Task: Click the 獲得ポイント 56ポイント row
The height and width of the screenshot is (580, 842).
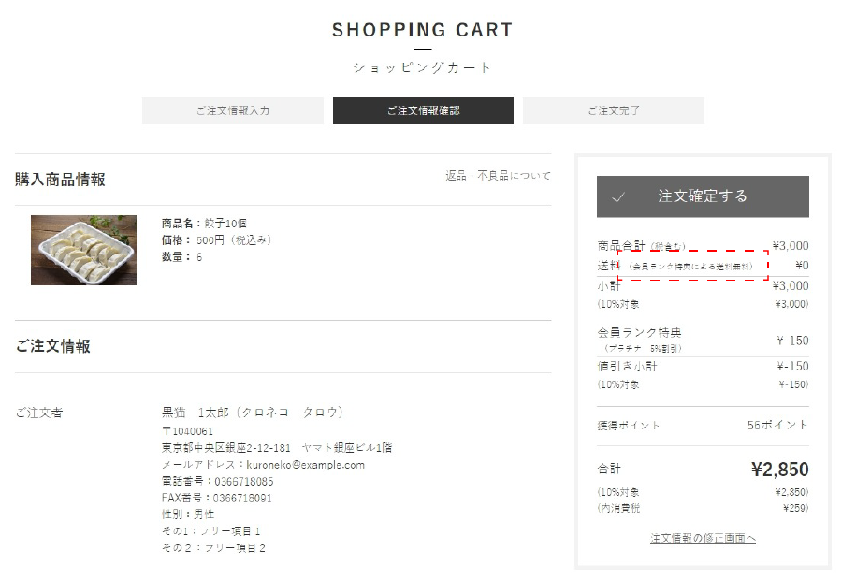Action: tap(703, 426)
